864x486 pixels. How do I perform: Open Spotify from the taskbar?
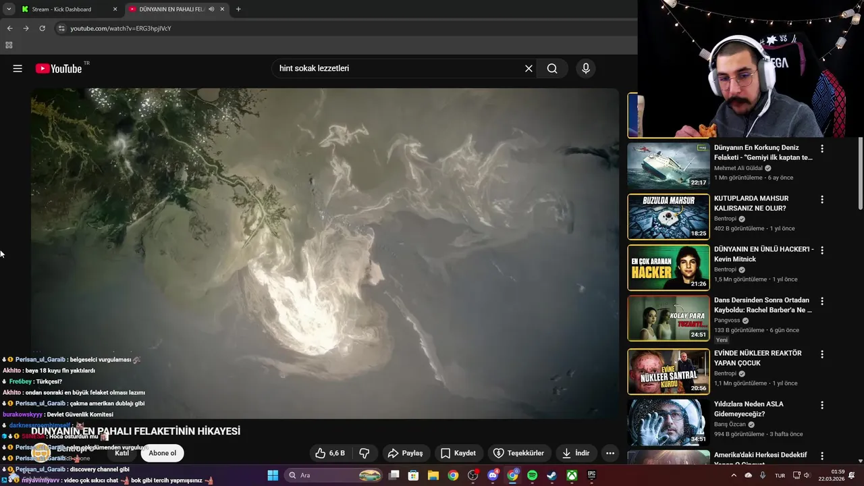(532, 475)
